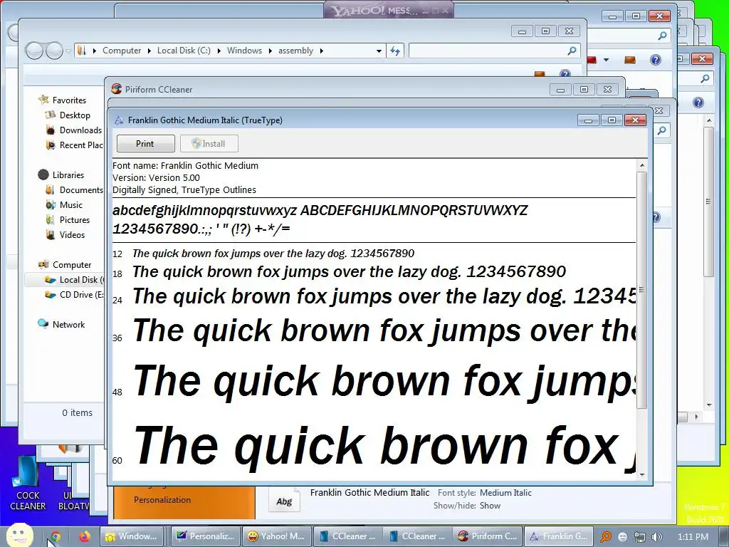Viewport: 729px width, 547px height.
Task: Open the network tray icon
Action: click(640, 537)
